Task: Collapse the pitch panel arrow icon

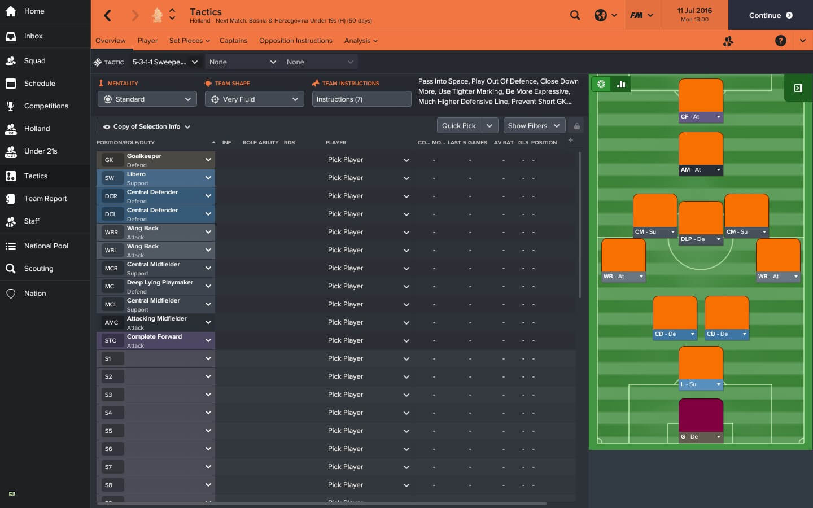Action: tap(798, 88)
